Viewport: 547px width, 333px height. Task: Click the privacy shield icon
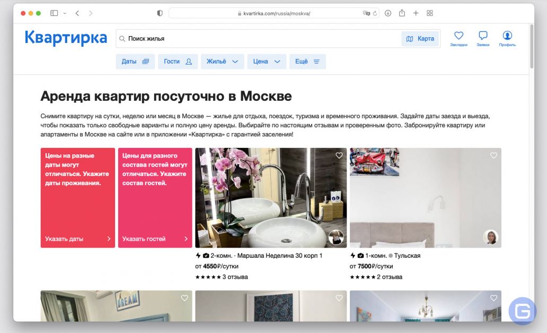point(160,13)
